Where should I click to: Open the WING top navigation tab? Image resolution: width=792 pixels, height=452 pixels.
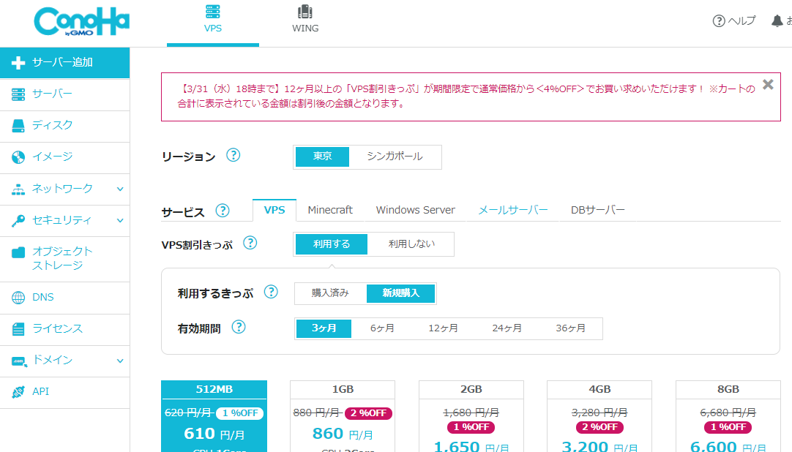click(x=305, y=23)
